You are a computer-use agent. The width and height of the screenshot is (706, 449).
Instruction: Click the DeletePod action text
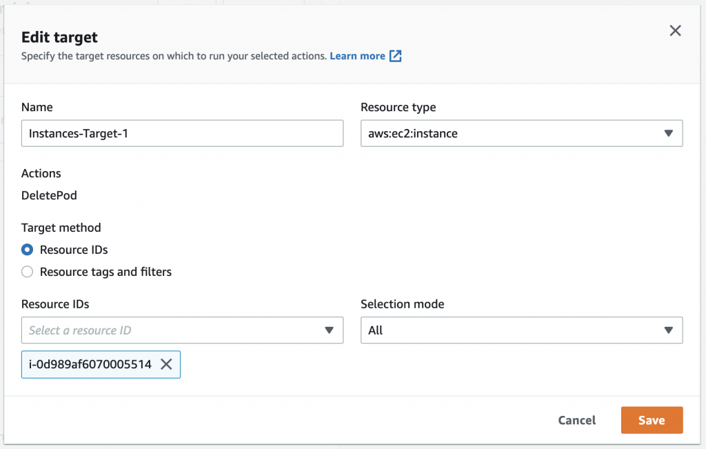pyautogui.click(x=49, y=195)
